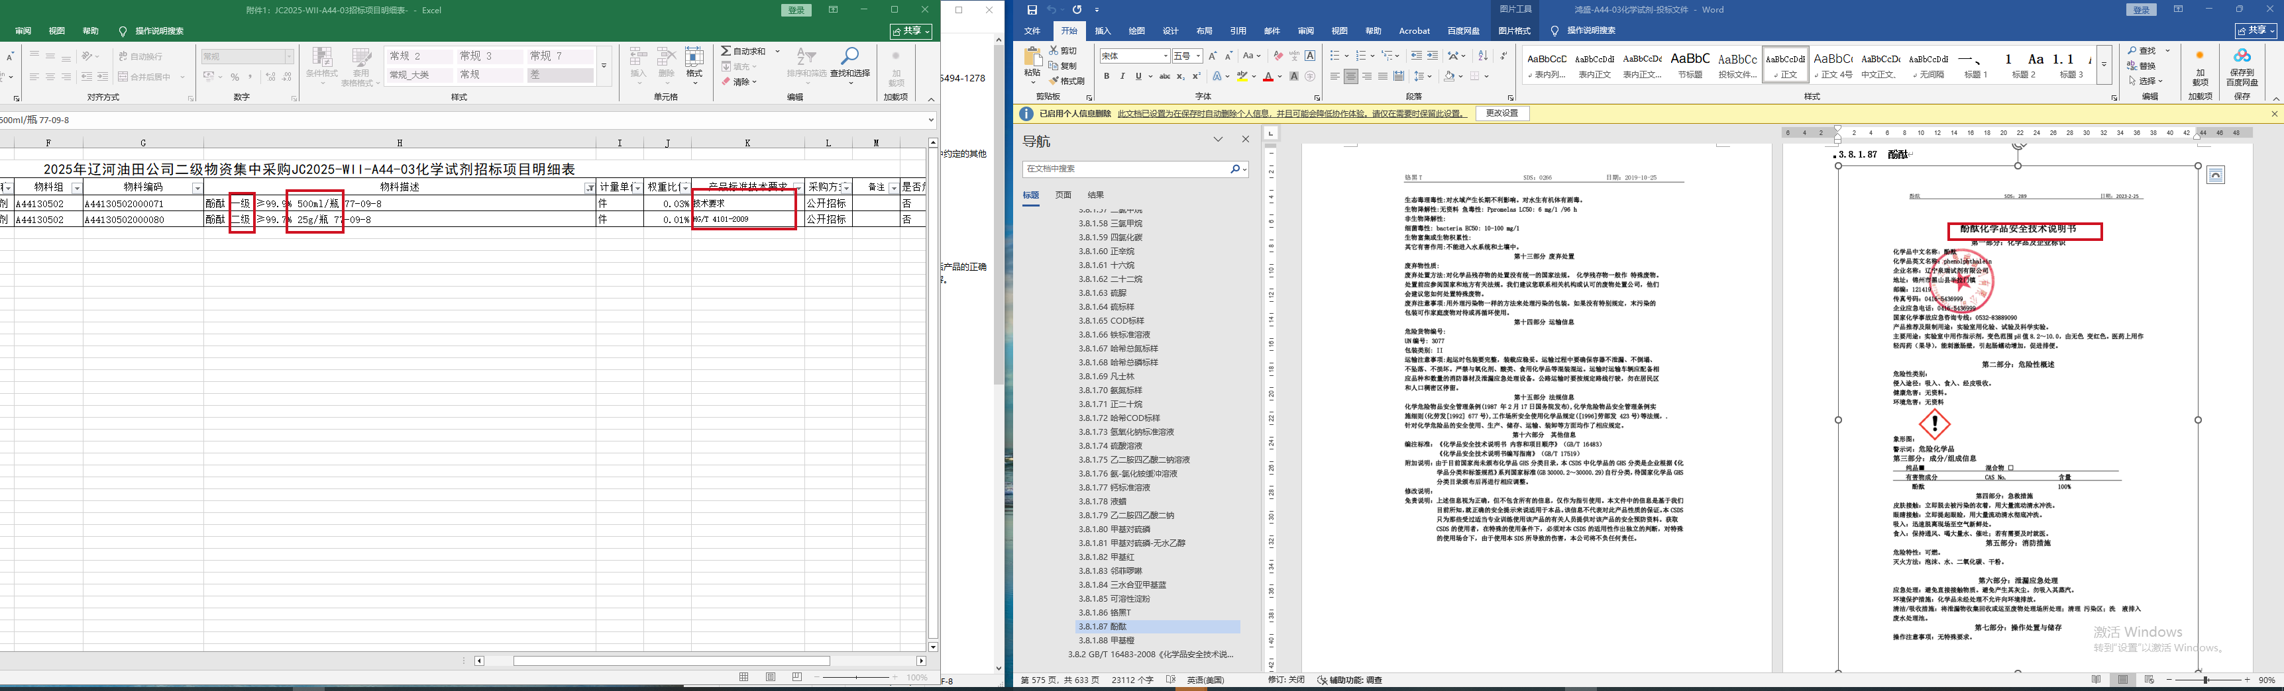The image size is (2284, 691).
Task: Apply bold formatting in Word
Action: click(x=1107, y=77)
